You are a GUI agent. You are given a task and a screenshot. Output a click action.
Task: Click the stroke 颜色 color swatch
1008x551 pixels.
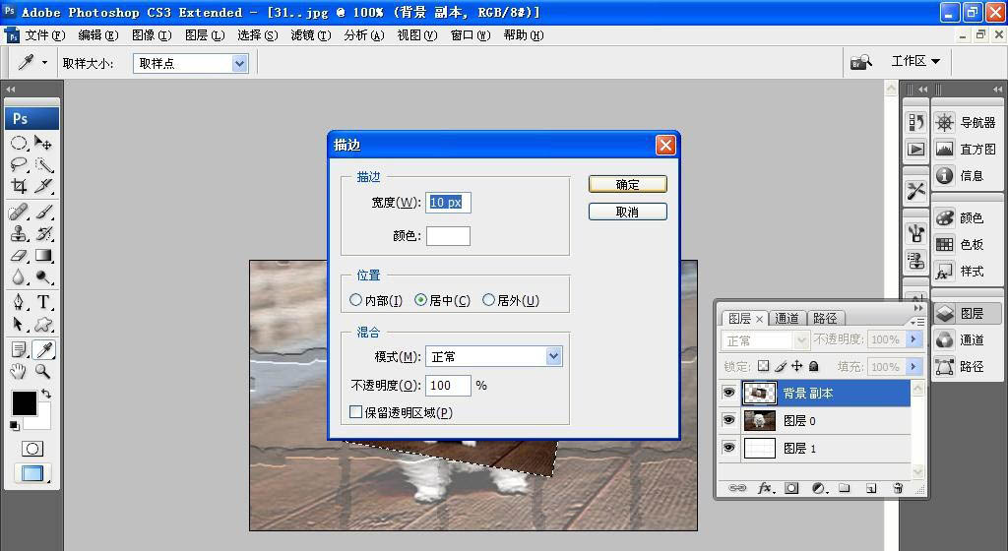pos(448,236)
